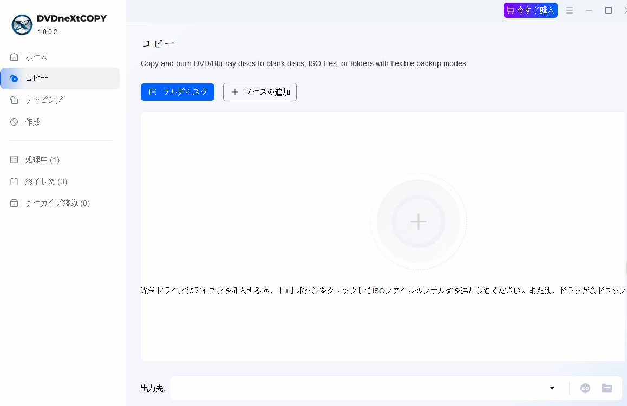Click the description text starting 'Copy and burn DVD/Blu-ray'

pyautogui.click(x=304, y=63)
